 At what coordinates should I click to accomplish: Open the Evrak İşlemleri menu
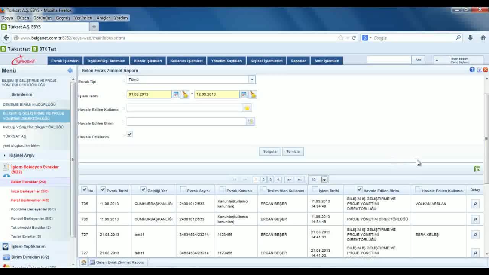pos(65,61)
